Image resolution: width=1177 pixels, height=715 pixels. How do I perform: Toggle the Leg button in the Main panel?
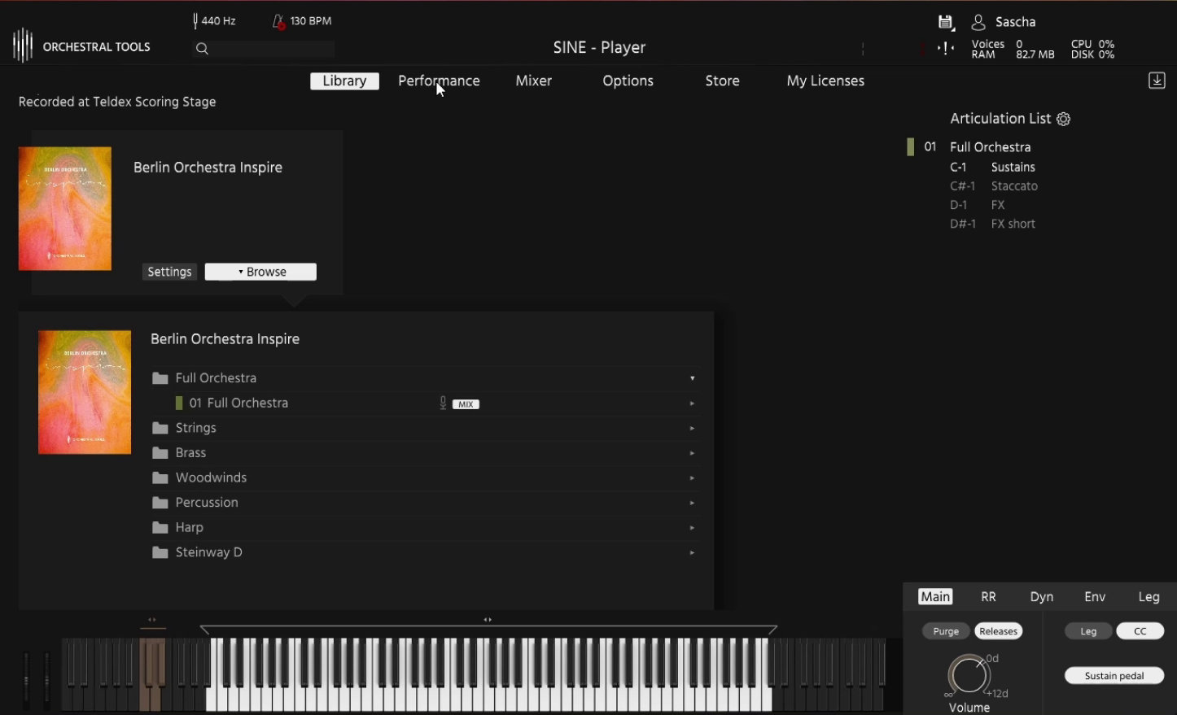click(x=1088, y=630)
